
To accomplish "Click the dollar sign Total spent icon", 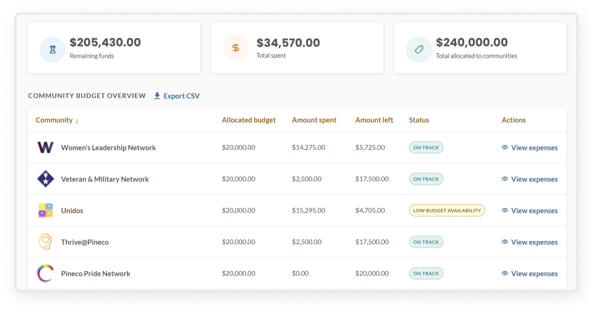I will [x=236, y=48].
